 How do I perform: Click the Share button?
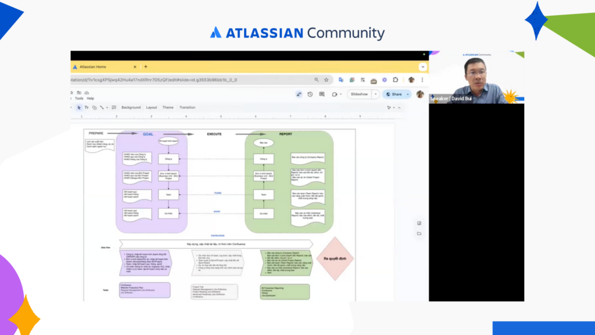(394, 94)
